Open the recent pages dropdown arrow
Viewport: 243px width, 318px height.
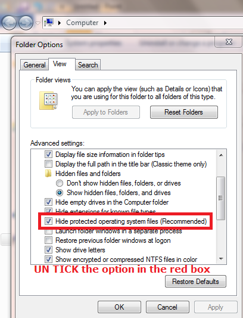point(38,23)
